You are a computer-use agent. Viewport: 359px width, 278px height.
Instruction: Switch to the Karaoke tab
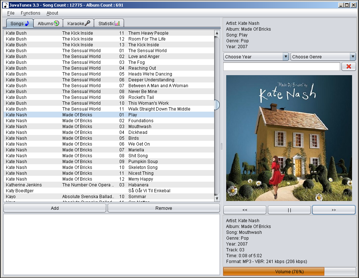78,23
